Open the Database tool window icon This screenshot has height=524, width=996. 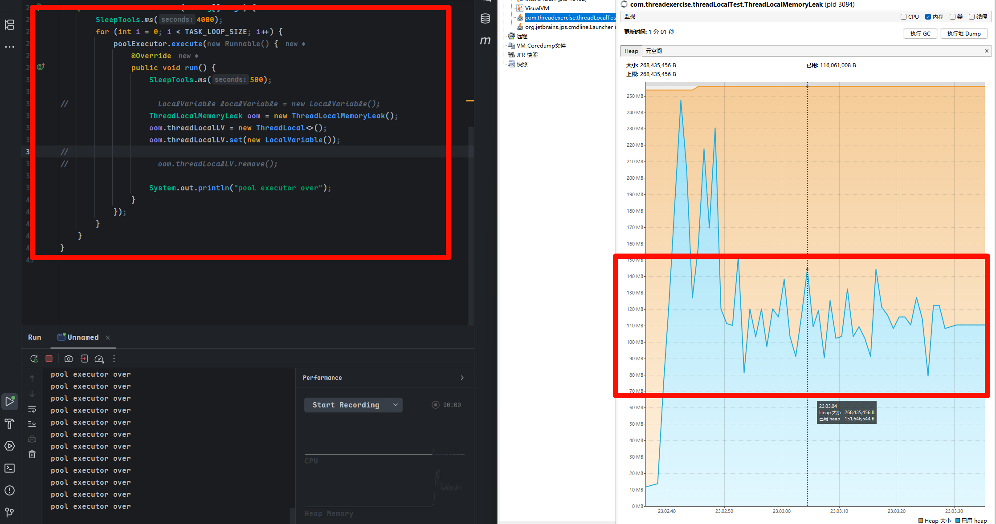(x=485, y=18)
